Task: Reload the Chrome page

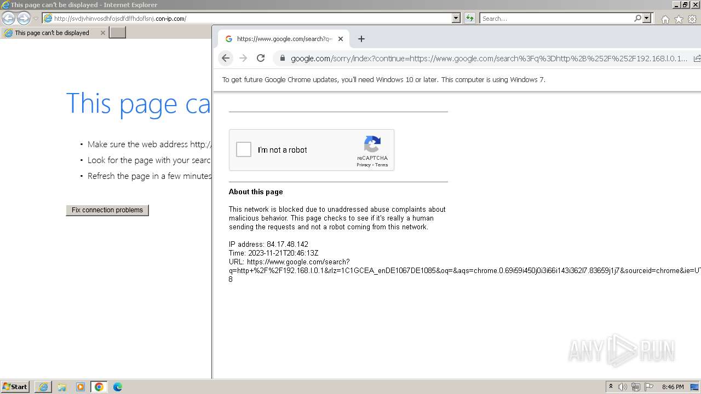Action: point(261,58)
